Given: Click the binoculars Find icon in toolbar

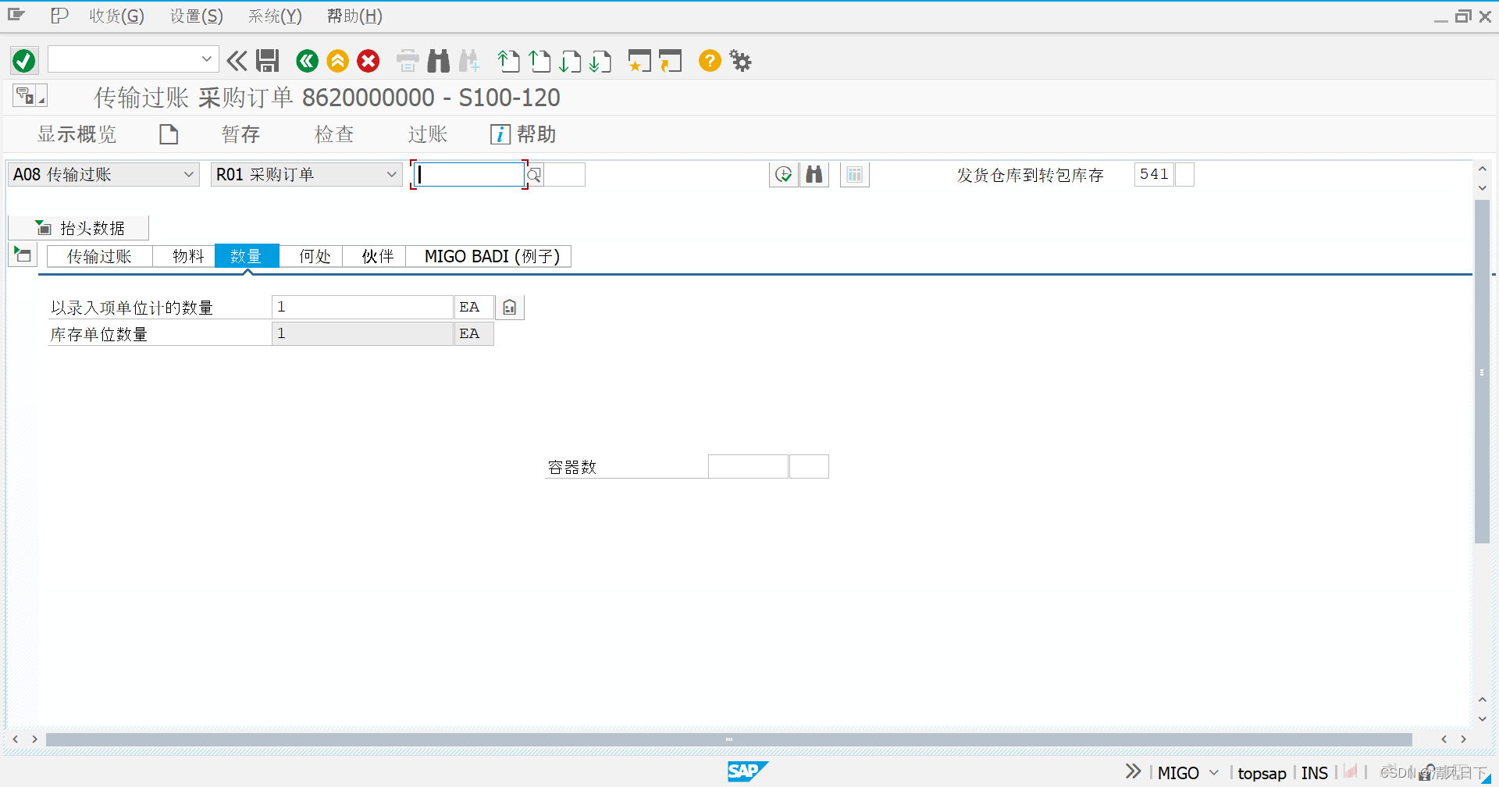Looking at the screenshot, I should [439, 60].
